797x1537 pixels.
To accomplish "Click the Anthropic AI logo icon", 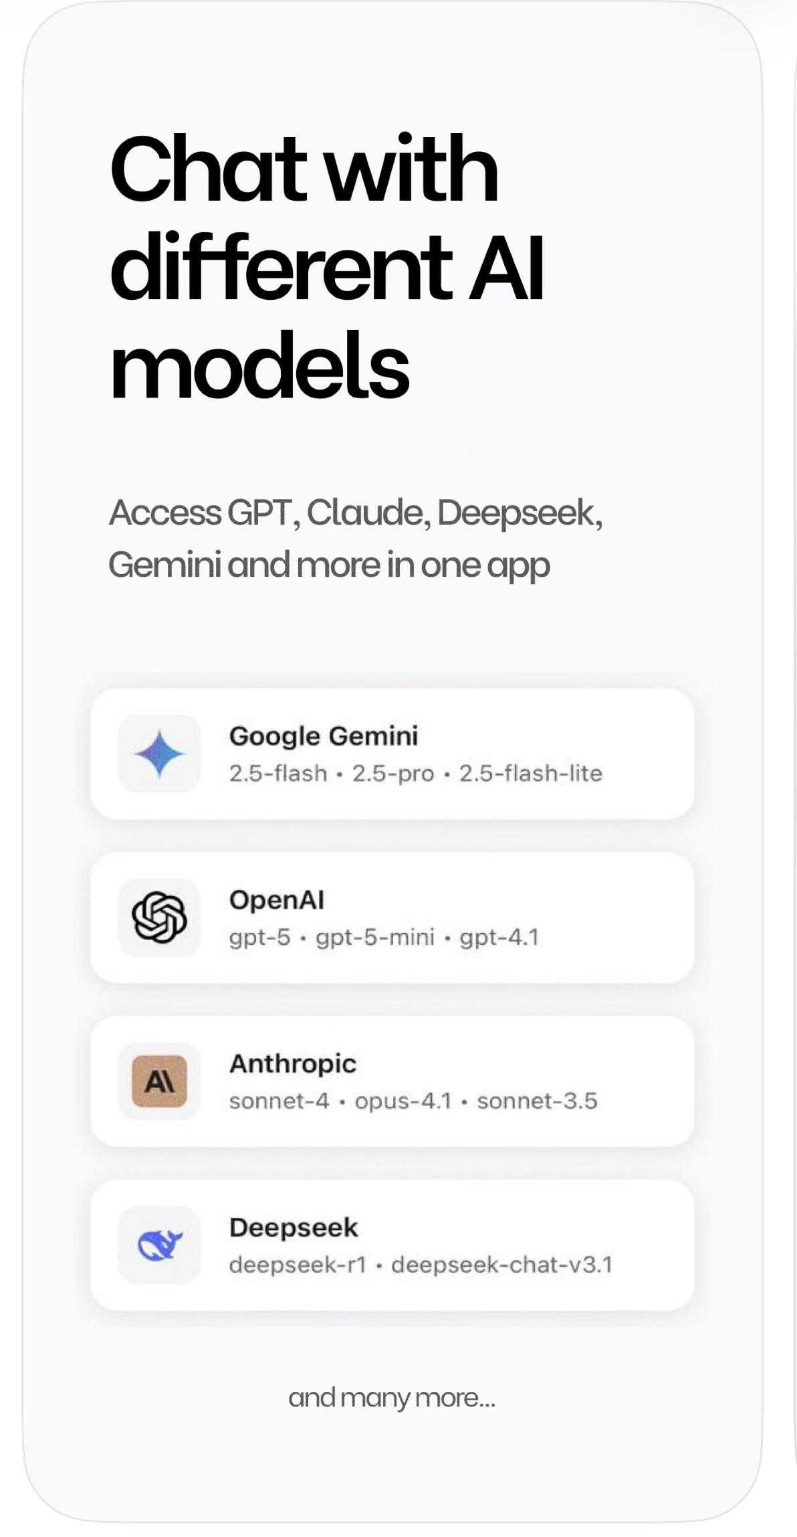I will tap(159, 1081).
